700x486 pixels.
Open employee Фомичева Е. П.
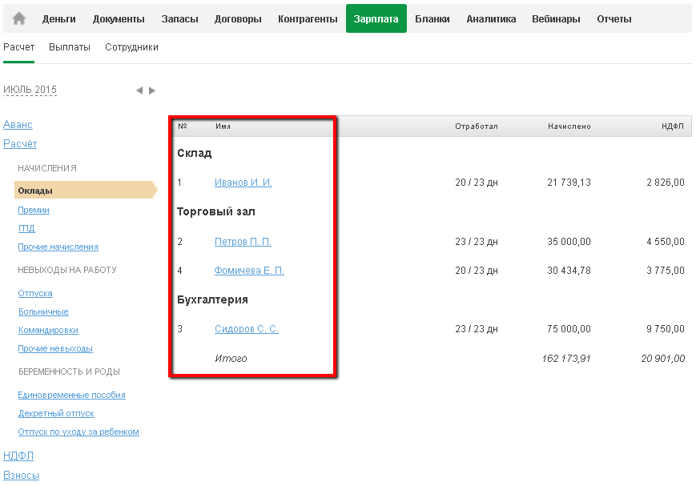click(249, 271)
